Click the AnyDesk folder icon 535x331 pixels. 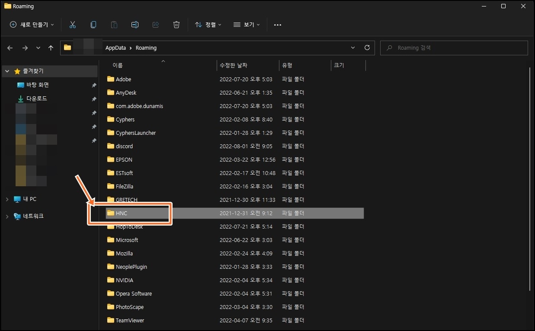click(x=110, y=92)
